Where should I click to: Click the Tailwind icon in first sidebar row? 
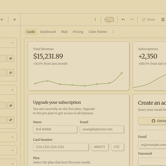pos(11,58)
